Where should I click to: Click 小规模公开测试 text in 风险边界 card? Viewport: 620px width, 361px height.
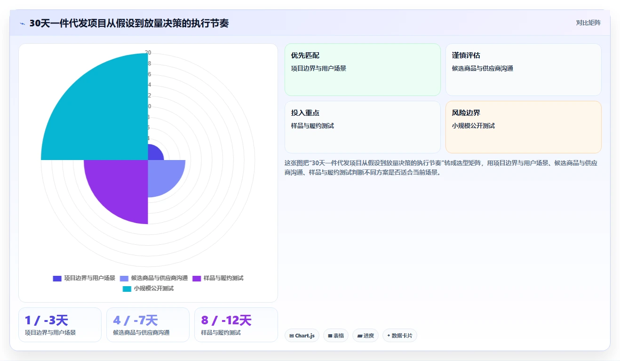pyautogui.click(x=473, y=126)
